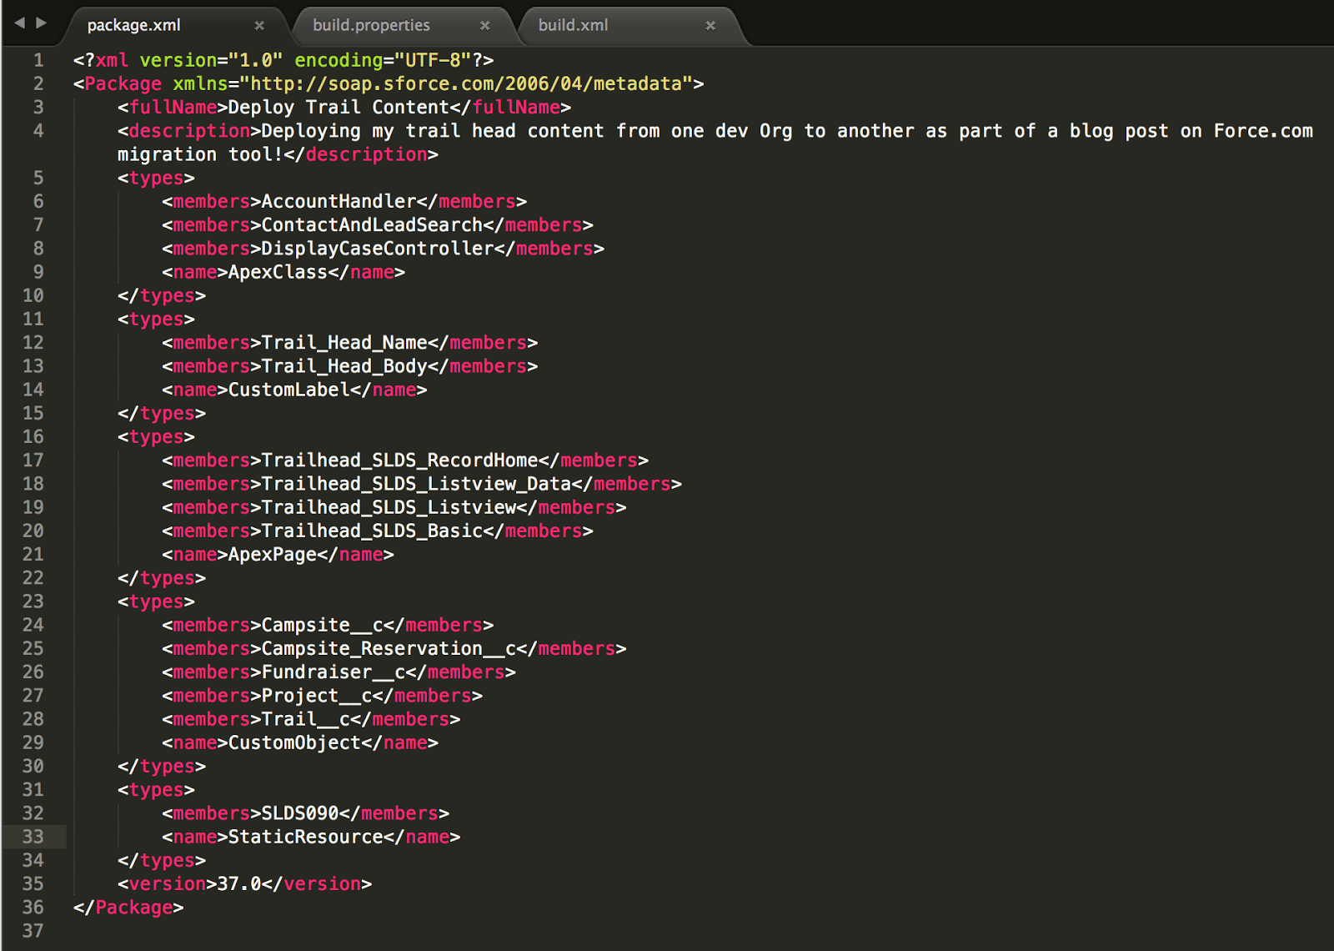The image size is (1334, 951).
Task: Click the CustomObject name element
Action: coord(296,742)
